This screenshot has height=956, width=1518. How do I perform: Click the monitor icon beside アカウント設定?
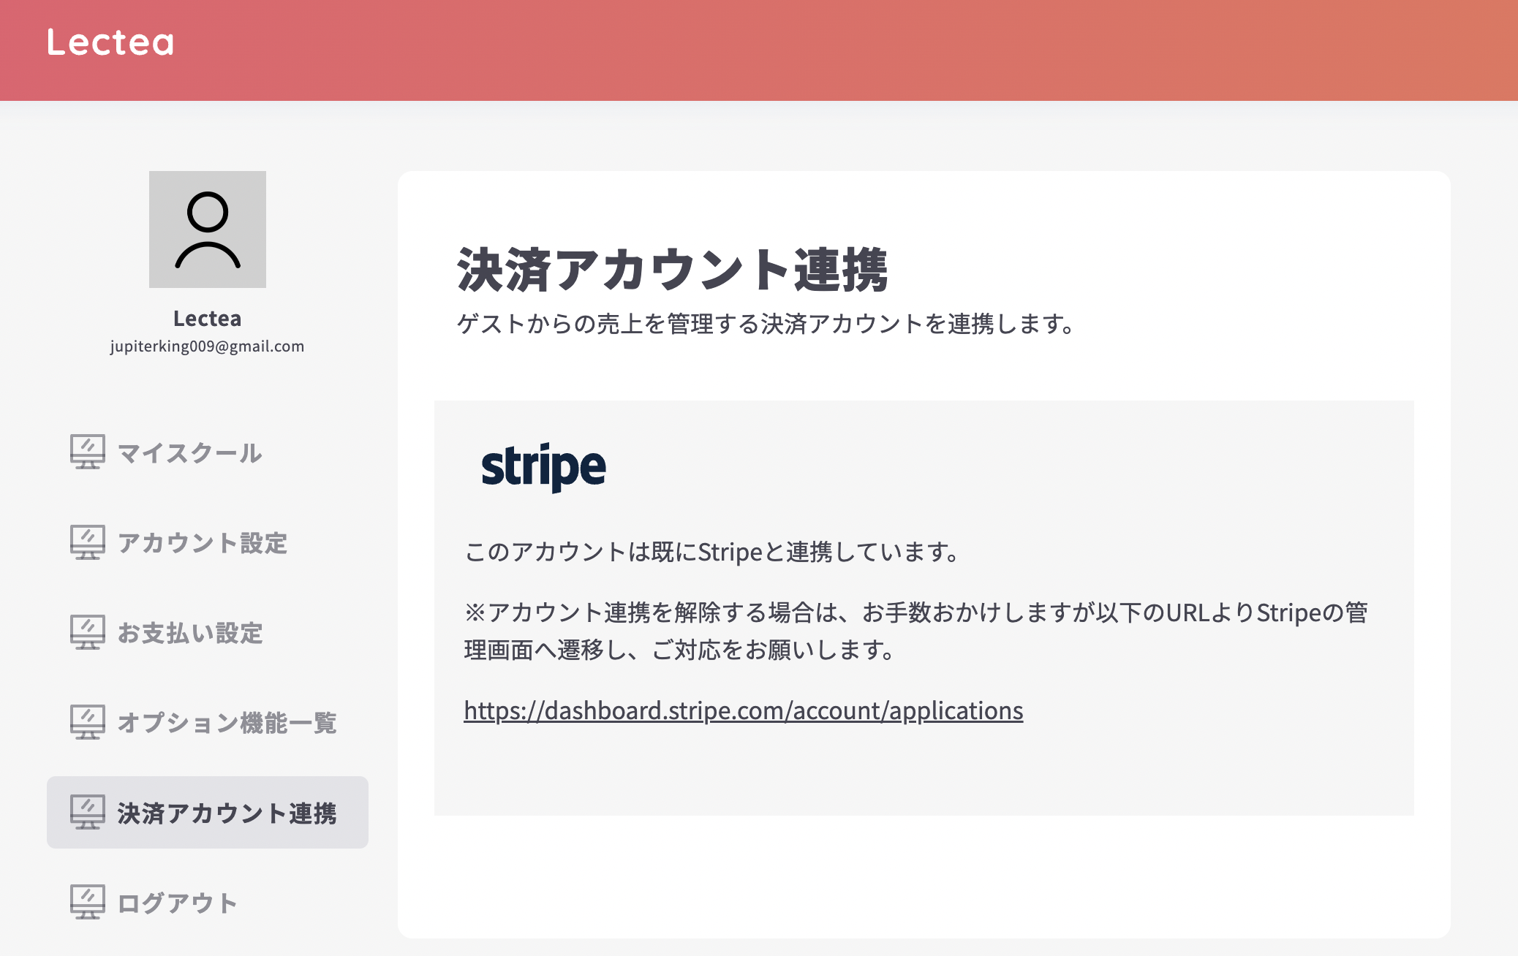[x=88, y=542]
